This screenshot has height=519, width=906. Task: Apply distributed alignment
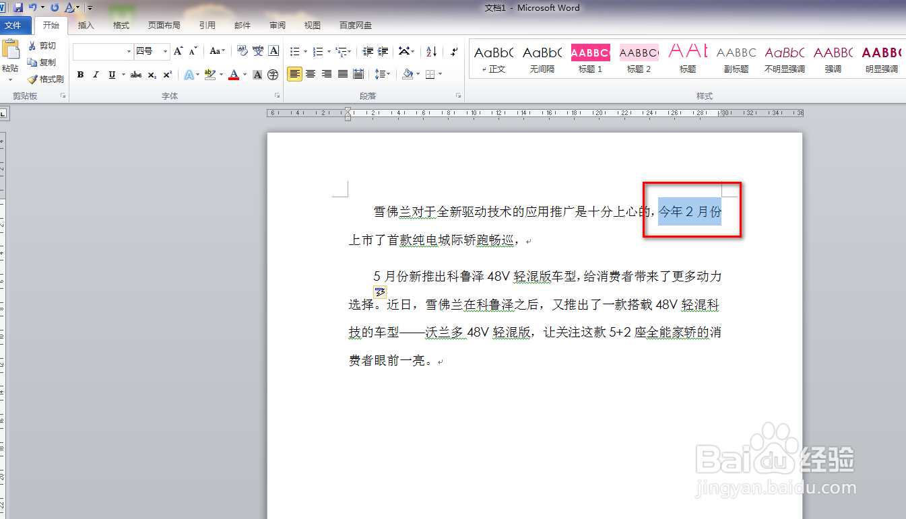pyautogui.click(x=358, y=74)
